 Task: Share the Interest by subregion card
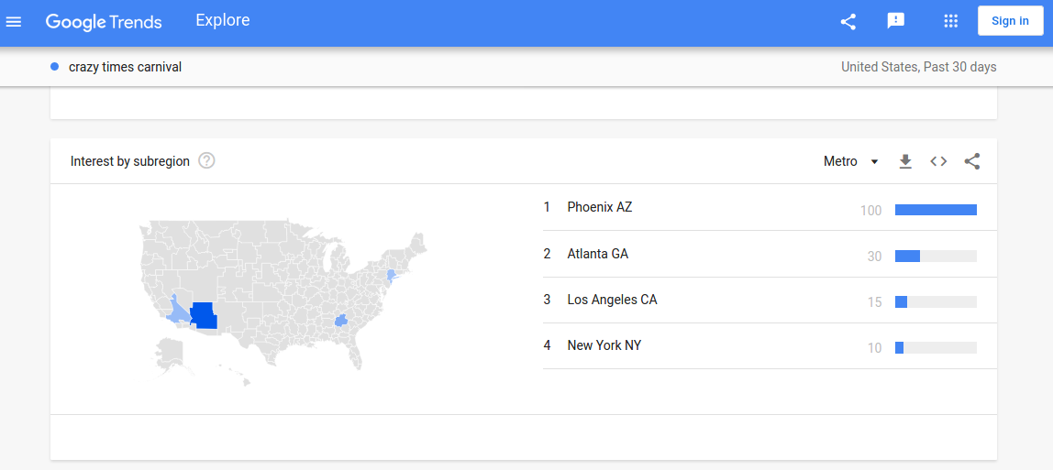click(971, 161)
